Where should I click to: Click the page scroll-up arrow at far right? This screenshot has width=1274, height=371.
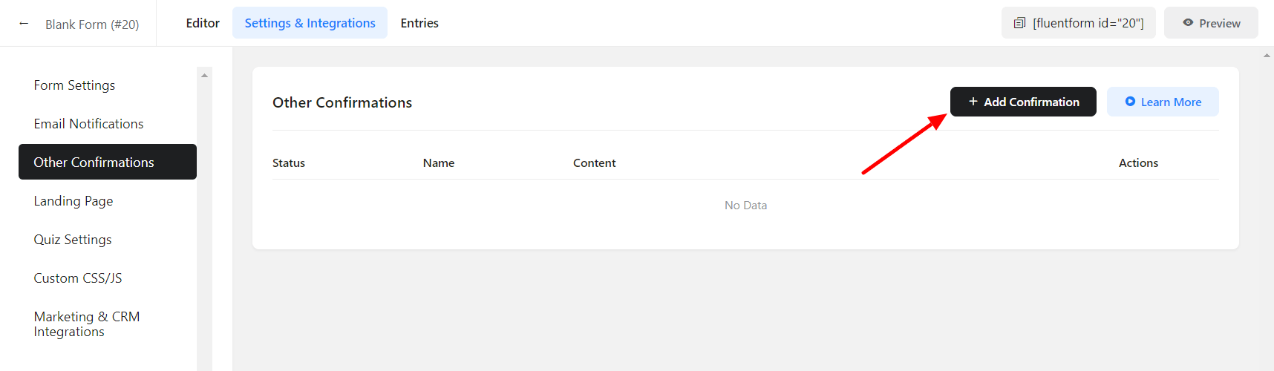pos(1267,56)
